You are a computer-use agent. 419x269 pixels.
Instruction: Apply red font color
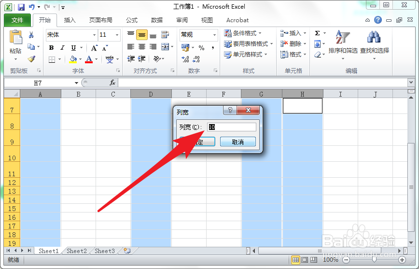tap(89, 59)
